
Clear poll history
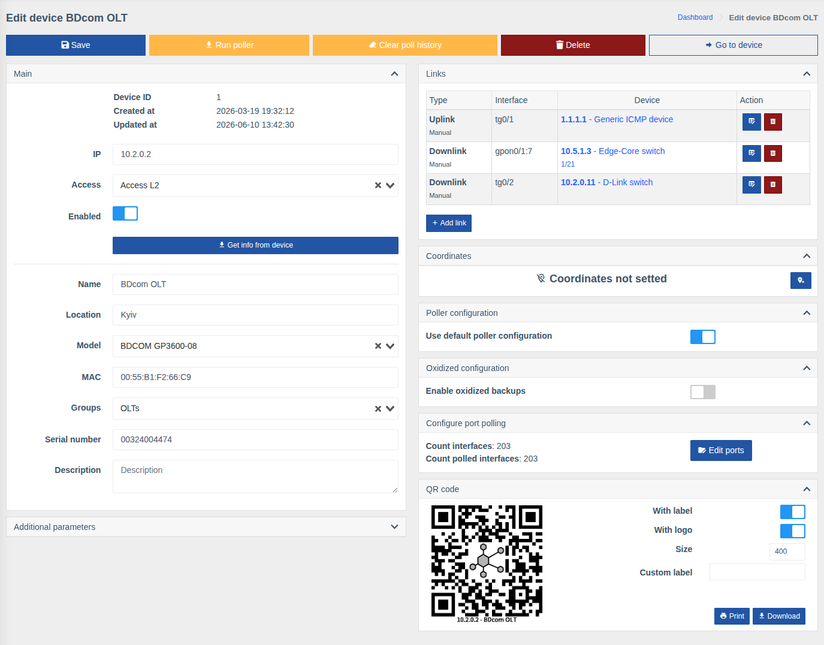pyautogui.click(x=405, y=45)
